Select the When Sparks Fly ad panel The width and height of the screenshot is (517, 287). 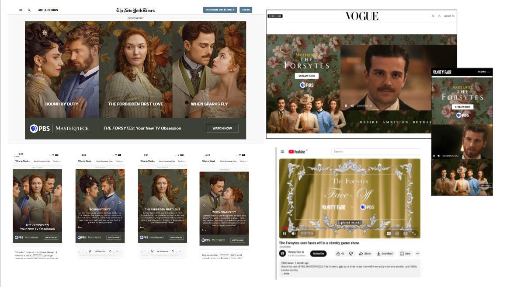point(209,70)
